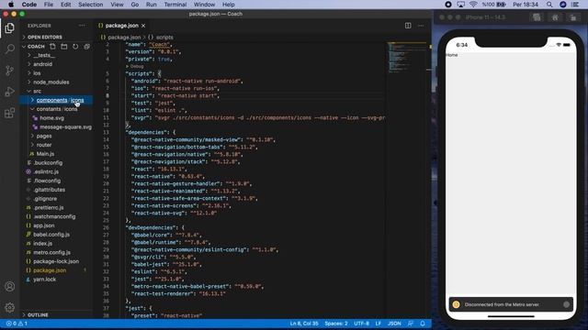588x330 pixels.
Task: Click the home icon in Simulator toolbar
Action: [x=555, y=17]
